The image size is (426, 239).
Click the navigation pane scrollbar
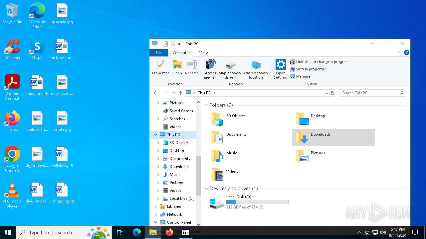[x=199, y=175]
